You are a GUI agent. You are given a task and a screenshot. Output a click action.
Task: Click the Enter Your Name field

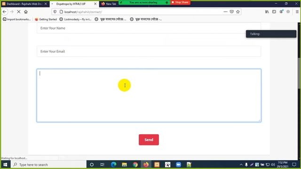pos(149,28)
